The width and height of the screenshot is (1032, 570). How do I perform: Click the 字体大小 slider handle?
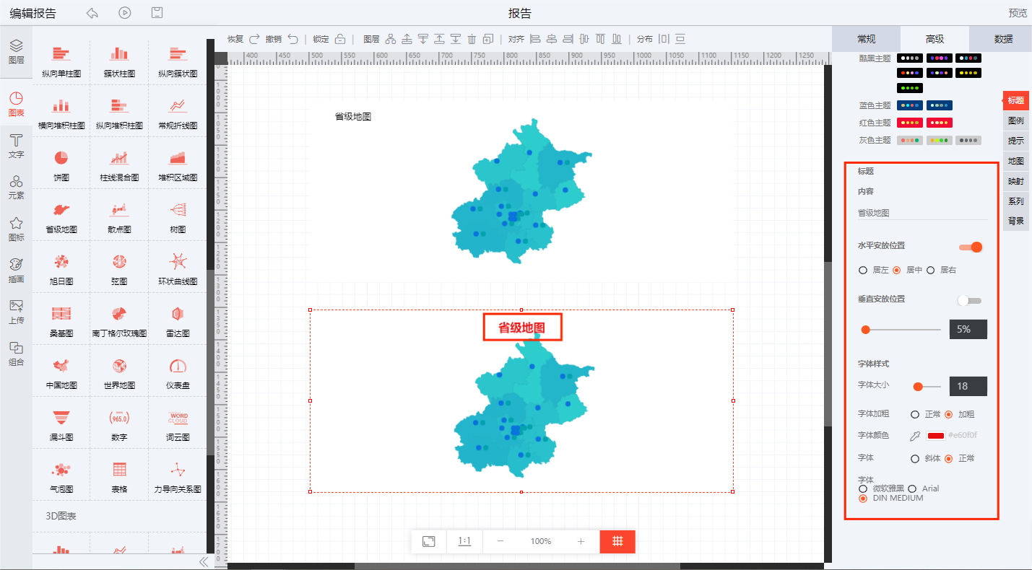click(x=918, y=387)
